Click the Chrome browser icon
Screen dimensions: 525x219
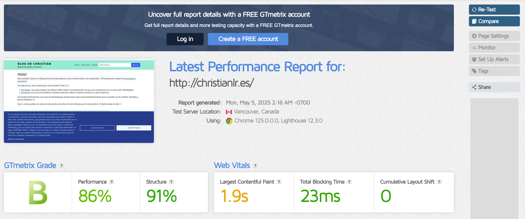point(229,121)
